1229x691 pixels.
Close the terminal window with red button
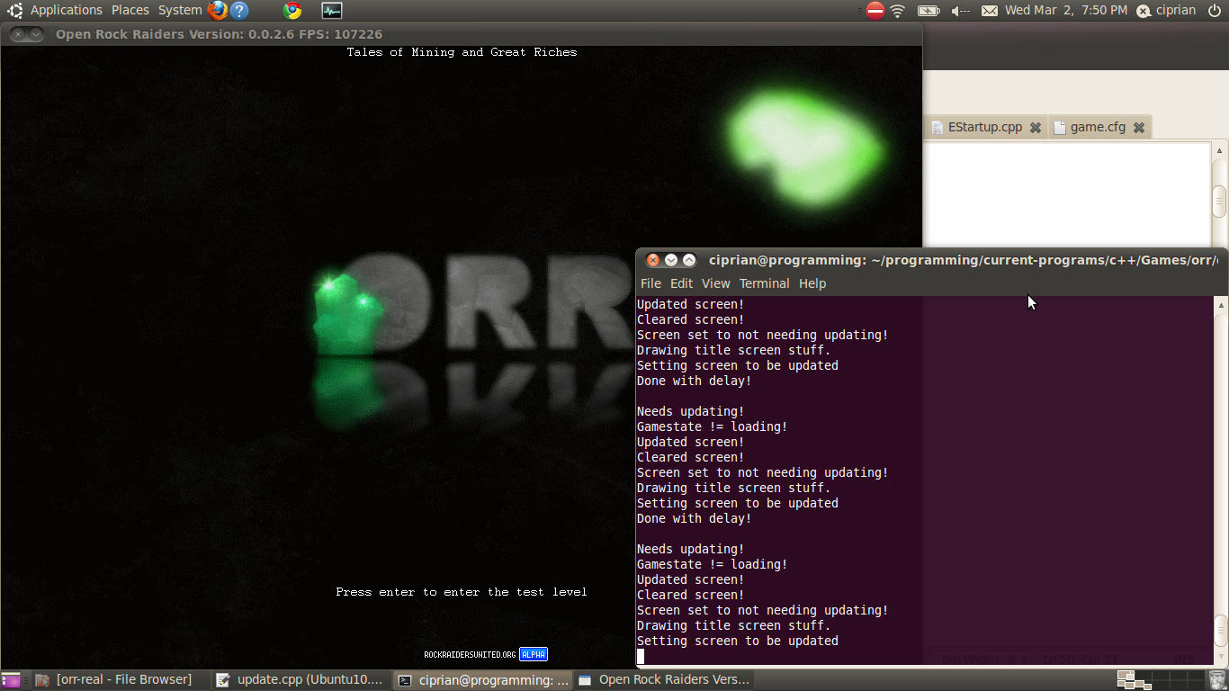653,260
